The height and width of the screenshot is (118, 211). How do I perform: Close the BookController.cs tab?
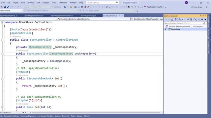point(122,16)
